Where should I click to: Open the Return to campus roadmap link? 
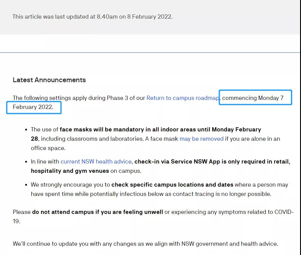coord(183,98)
